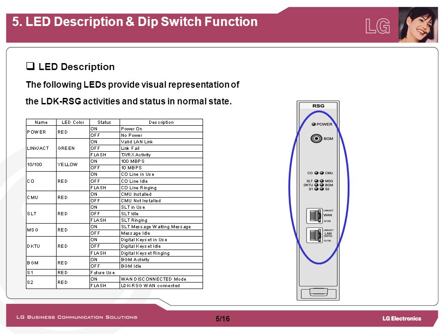
Task: Click the '5/16' page number in footer
Action: 222,319
